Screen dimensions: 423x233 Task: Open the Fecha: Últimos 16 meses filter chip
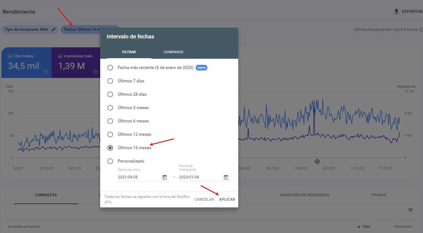click(x=83, y=29)
